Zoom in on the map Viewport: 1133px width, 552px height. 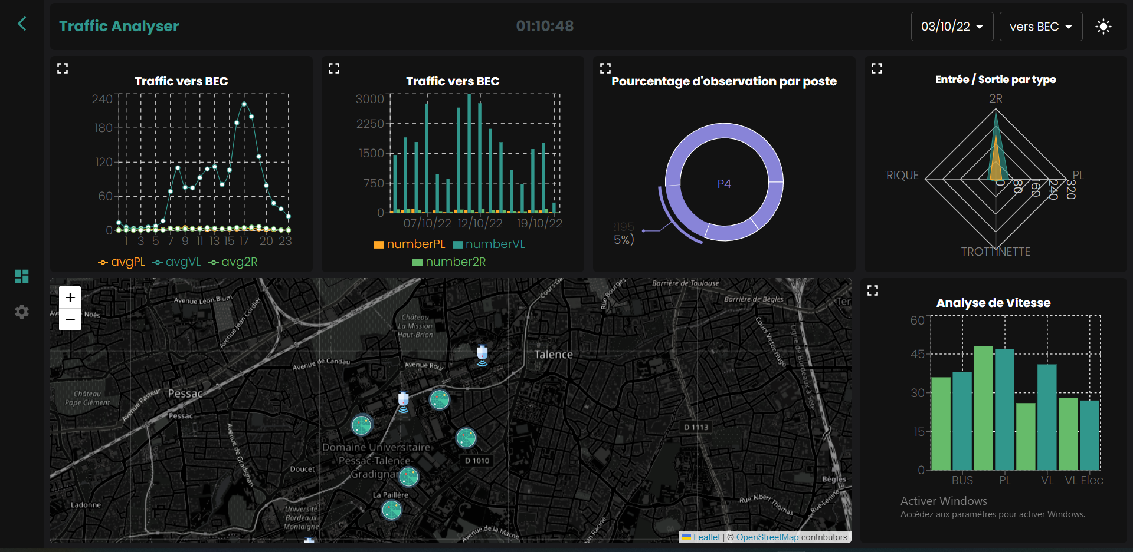(x=70, y=298)
